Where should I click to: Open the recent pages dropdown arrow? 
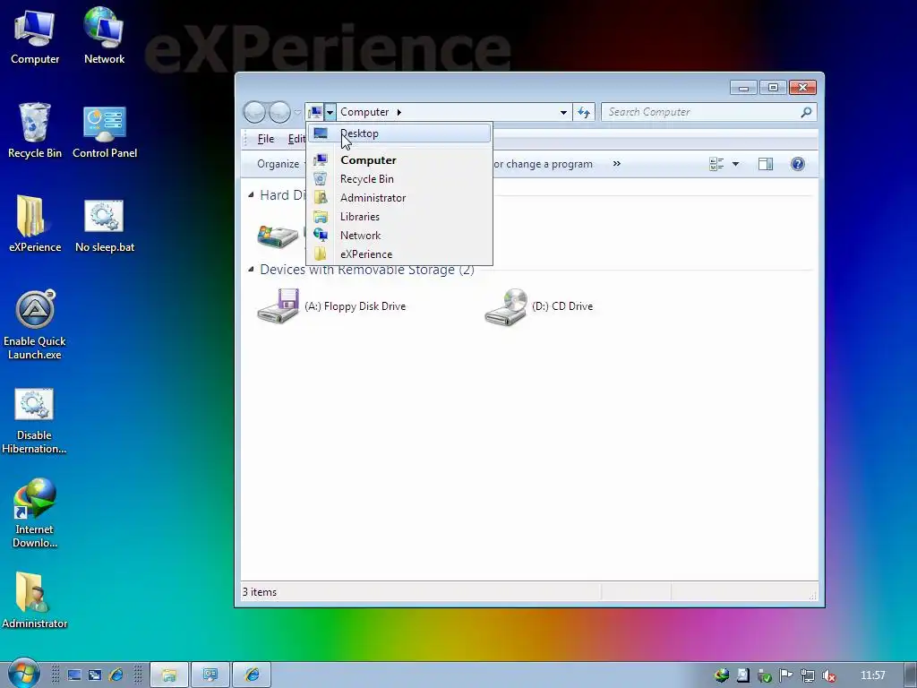point(297,112)
